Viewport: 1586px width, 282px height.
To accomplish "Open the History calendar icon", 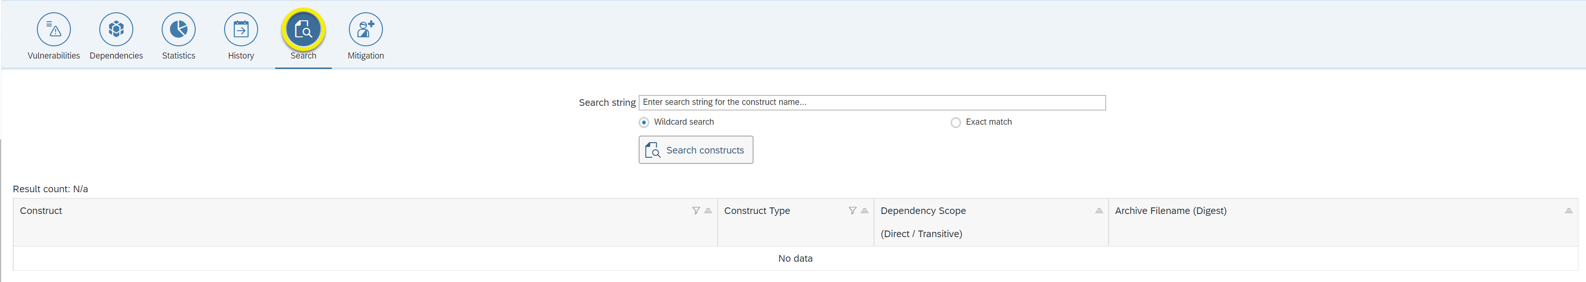I will tap(241, 29).
